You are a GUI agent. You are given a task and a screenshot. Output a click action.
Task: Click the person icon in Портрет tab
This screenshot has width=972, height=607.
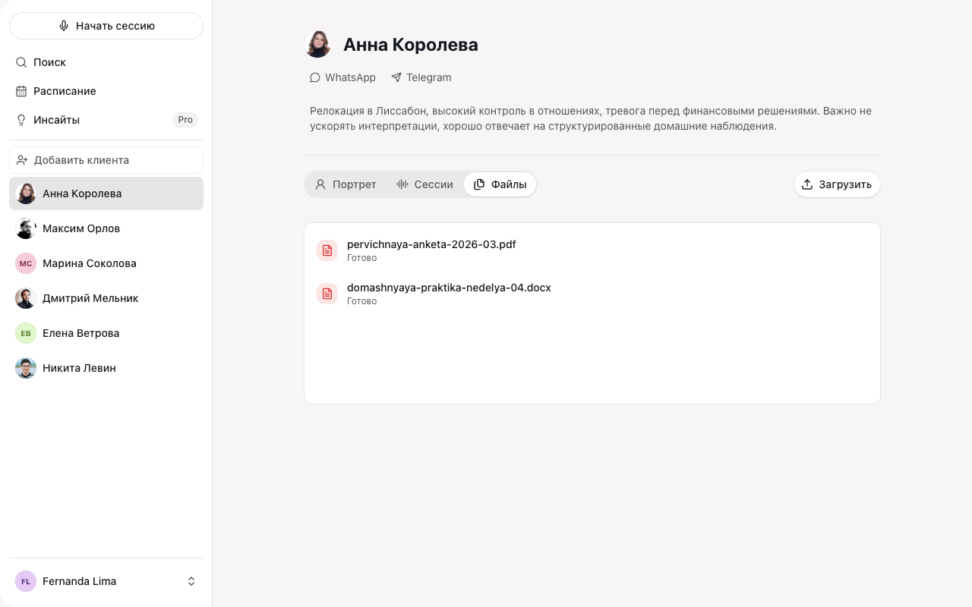(320, 184)
